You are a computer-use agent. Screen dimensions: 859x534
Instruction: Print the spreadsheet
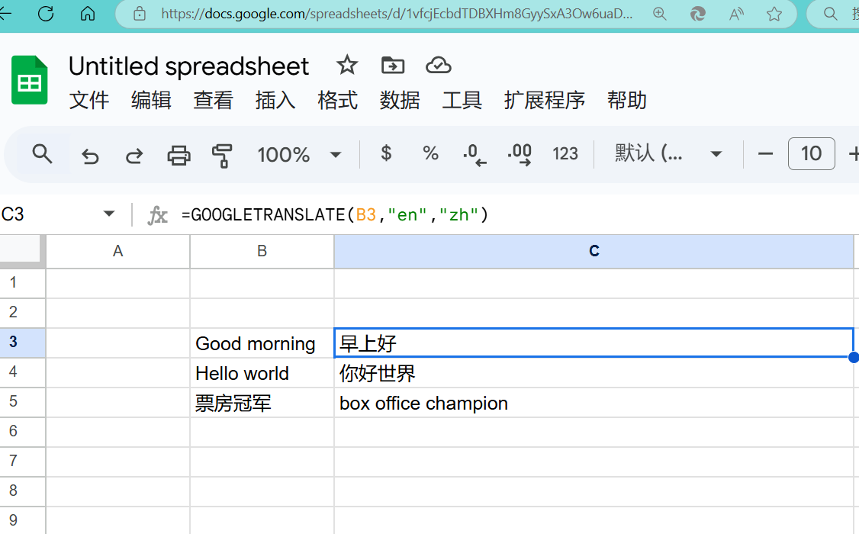[179, 156]
